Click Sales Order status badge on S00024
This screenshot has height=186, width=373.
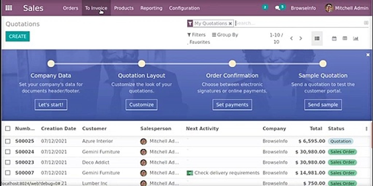(342, 152)
